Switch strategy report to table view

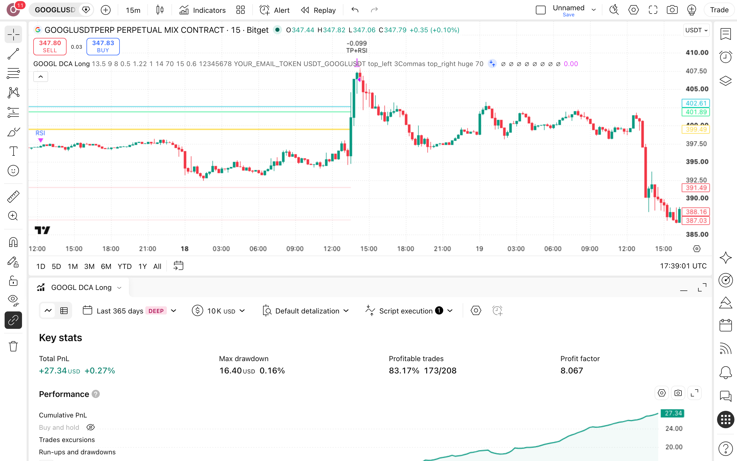[x=64, y=311]
